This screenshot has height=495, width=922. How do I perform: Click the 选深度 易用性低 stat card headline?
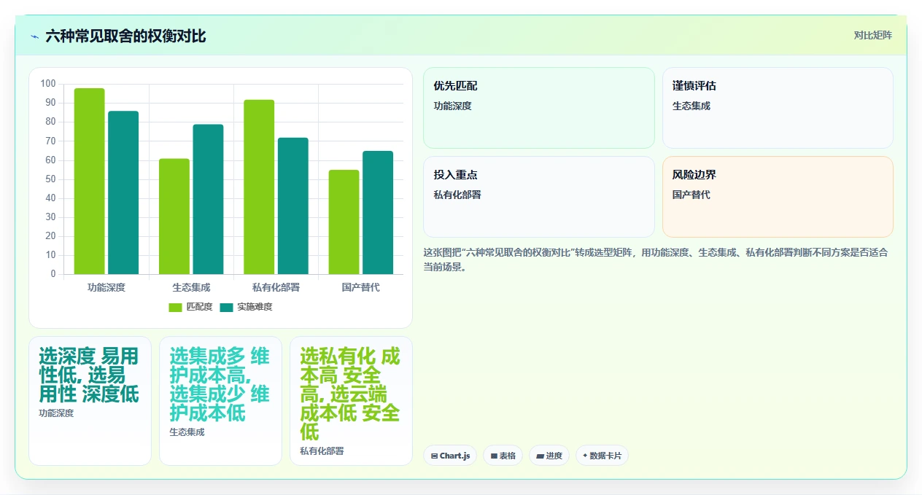coord(89,375)
